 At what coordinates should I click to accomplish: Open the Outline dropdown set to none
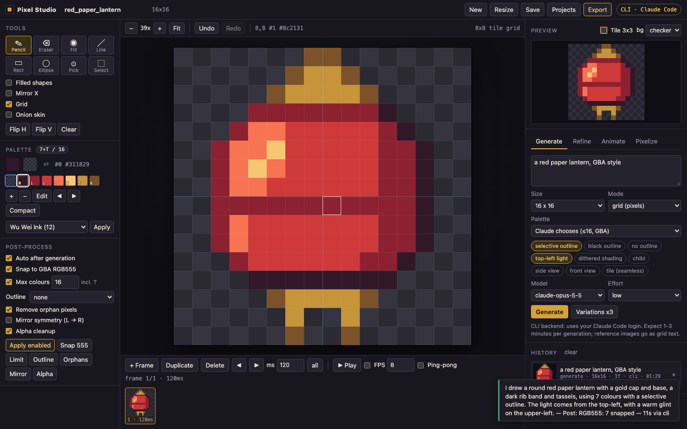72,297
